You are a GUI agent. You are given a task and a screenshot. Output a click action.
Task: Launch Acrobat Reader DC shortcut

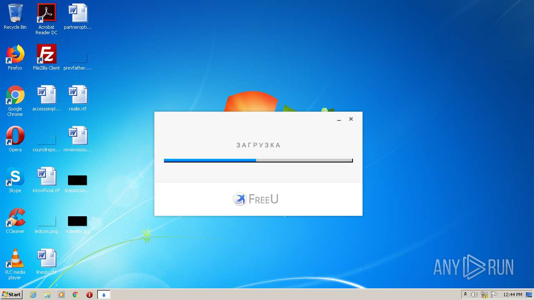pyautogui.click(x=46, y=19)
